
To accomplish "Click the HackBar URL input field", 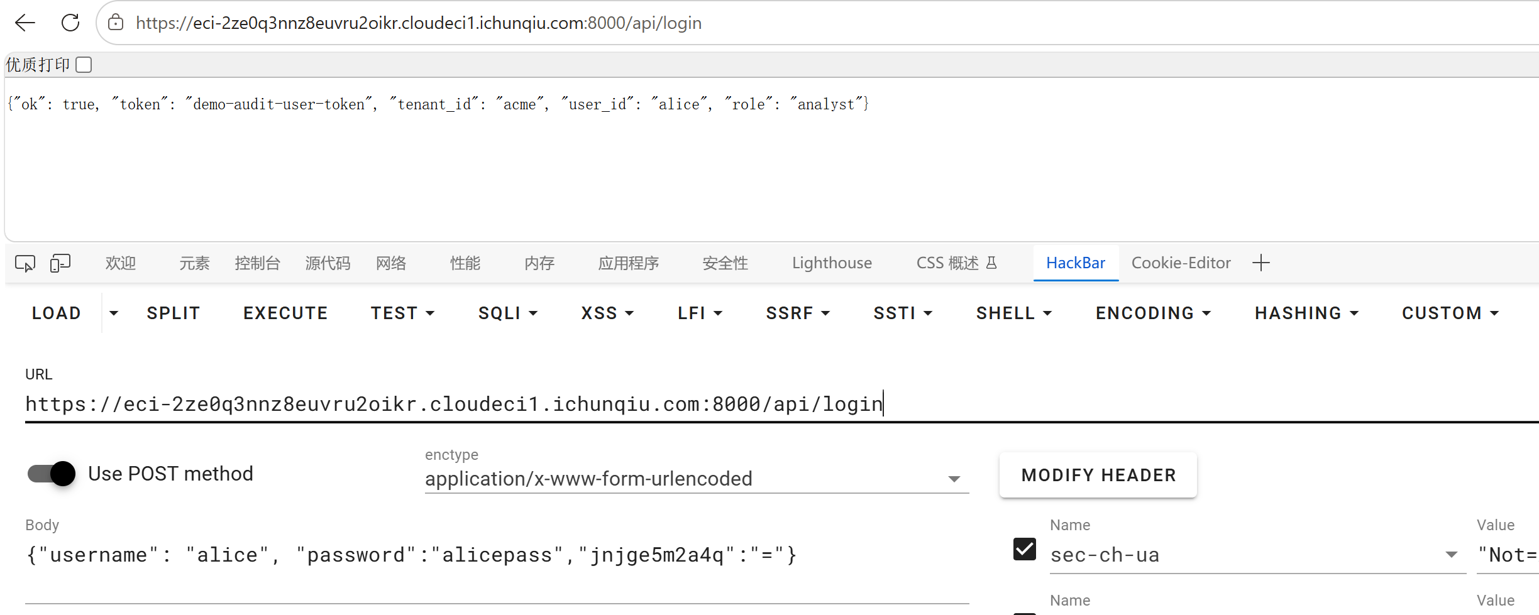I will [x=780, y=404].
